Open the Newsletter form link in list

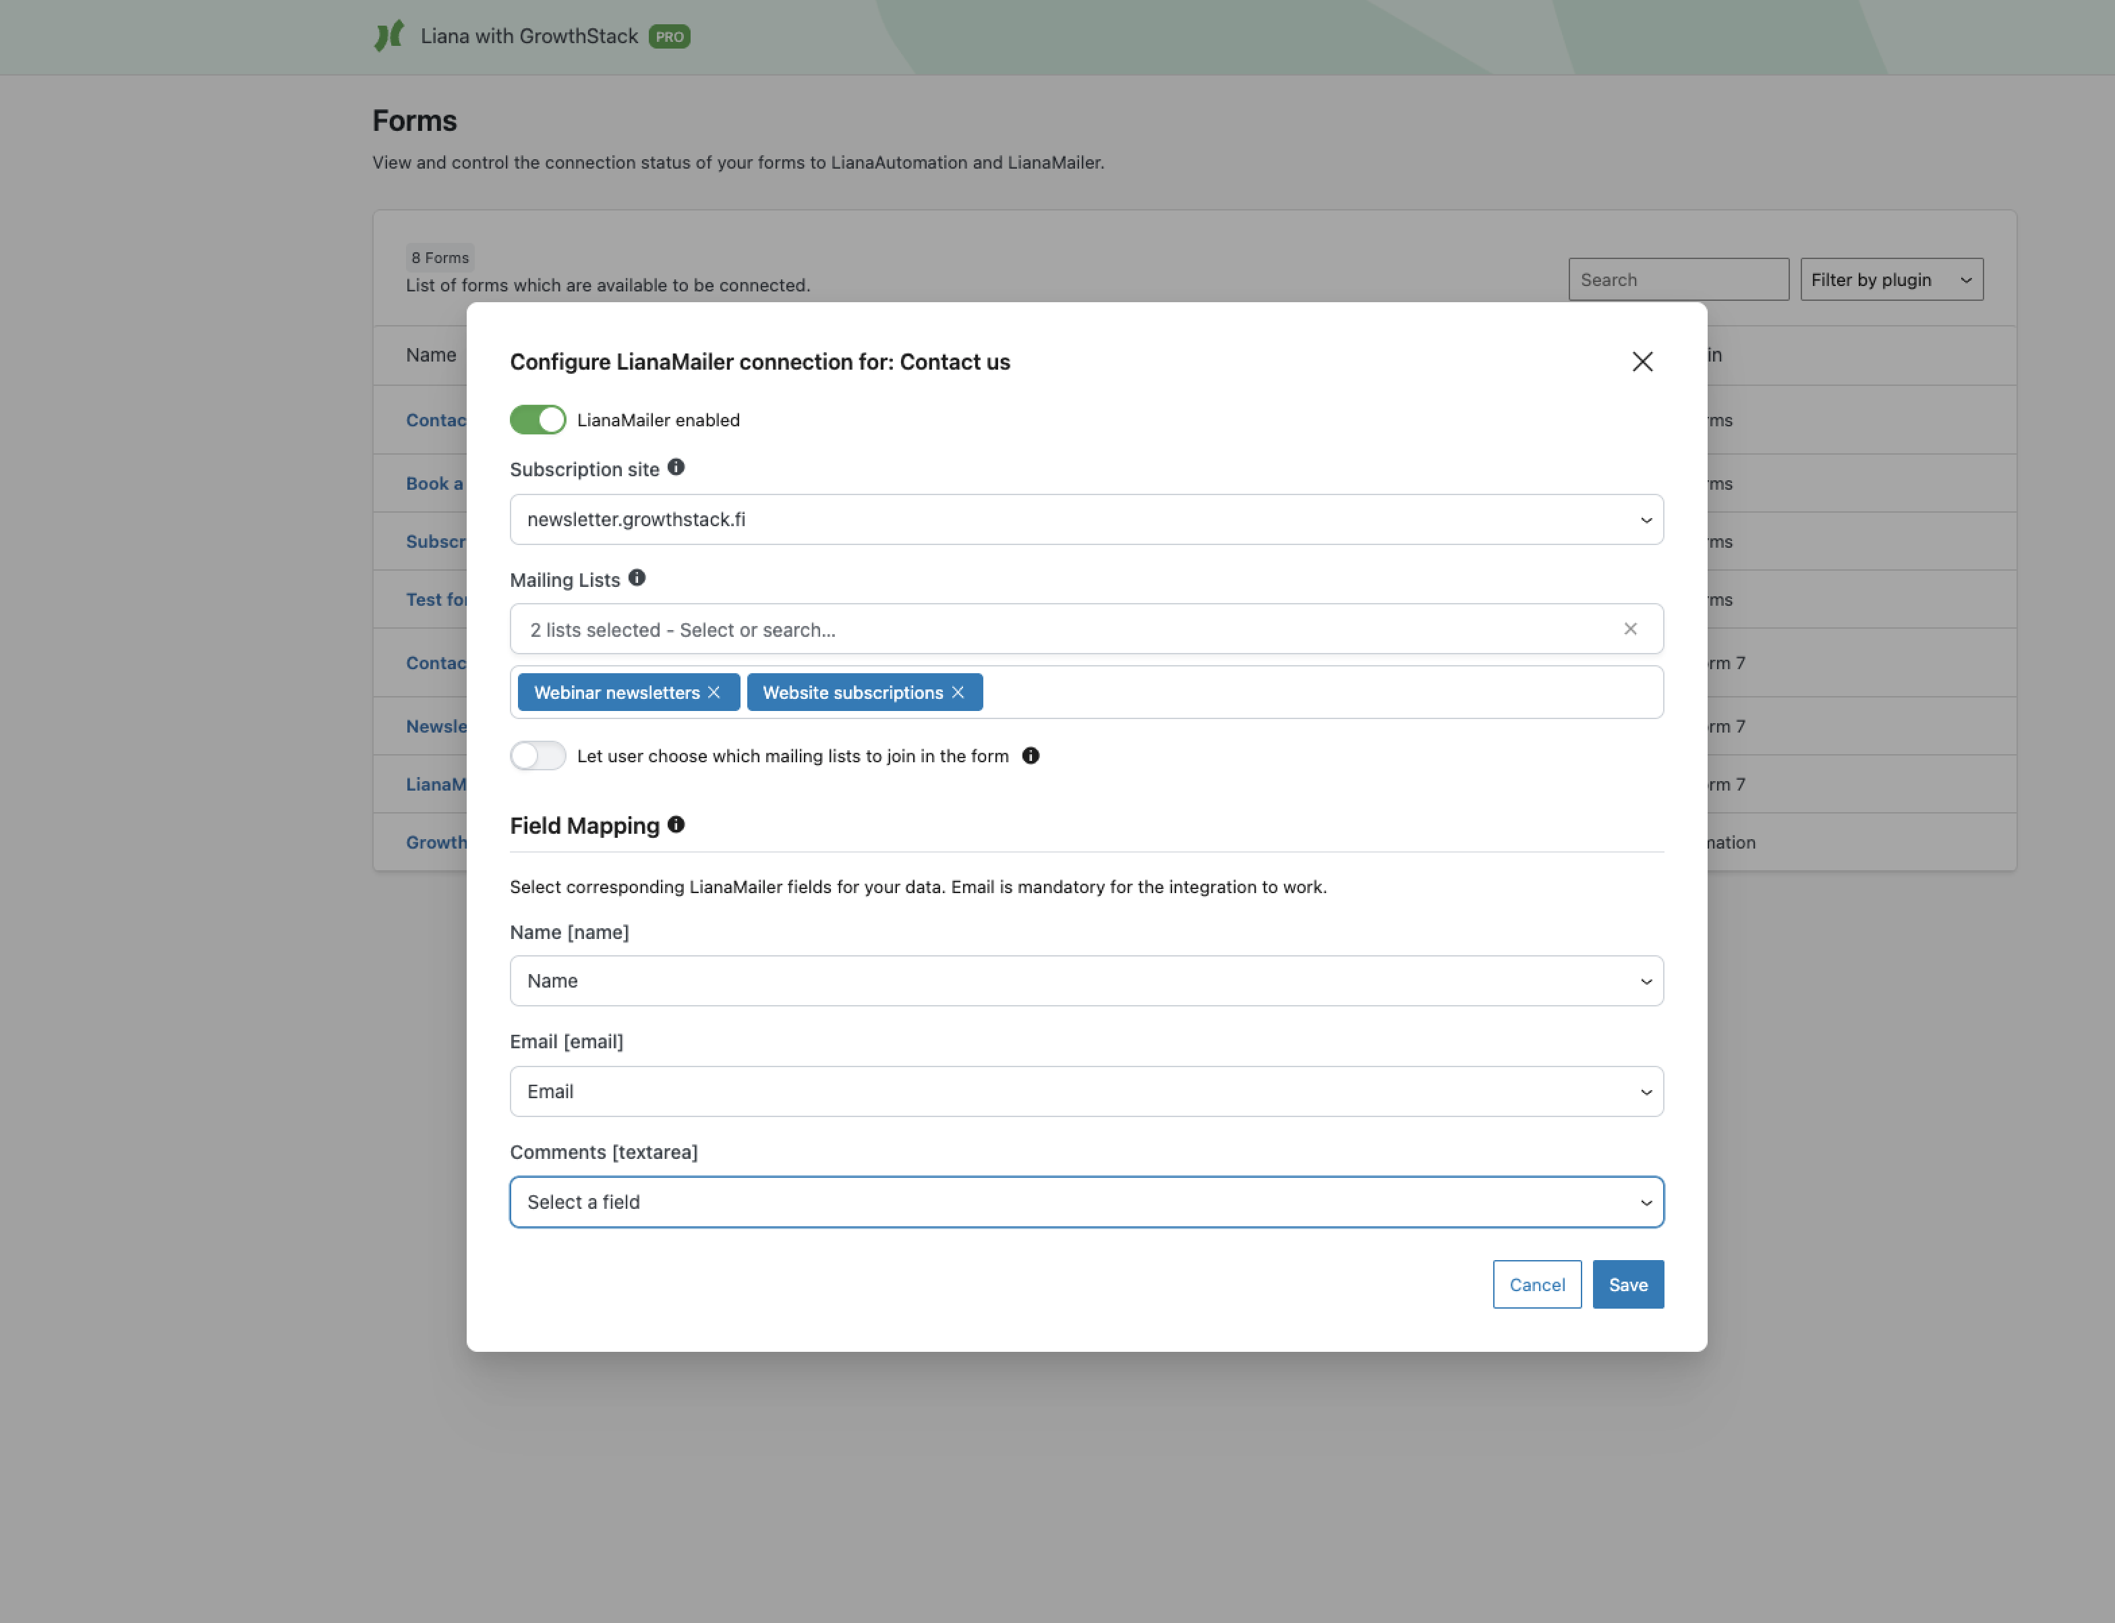(x=436, y=727)
